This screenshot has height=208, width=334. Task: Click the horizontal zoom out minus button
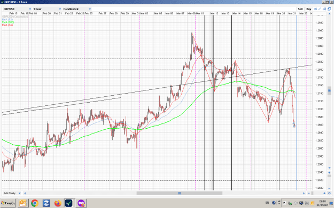[x=309, y=193]
